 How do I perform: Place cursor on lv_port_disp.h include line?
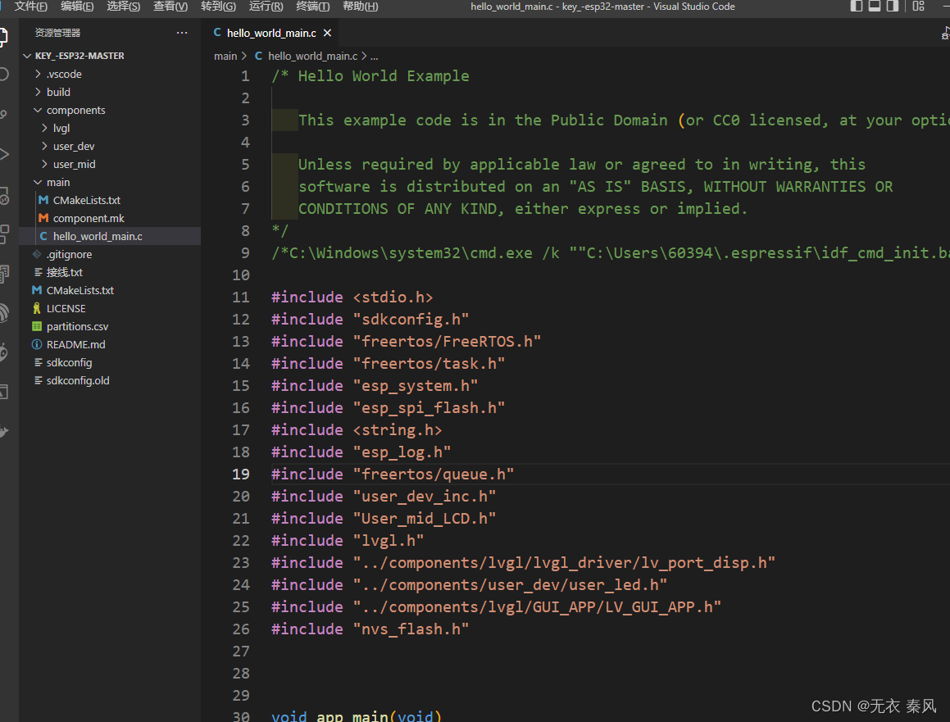pyautogui.click(x=524, y=563)
